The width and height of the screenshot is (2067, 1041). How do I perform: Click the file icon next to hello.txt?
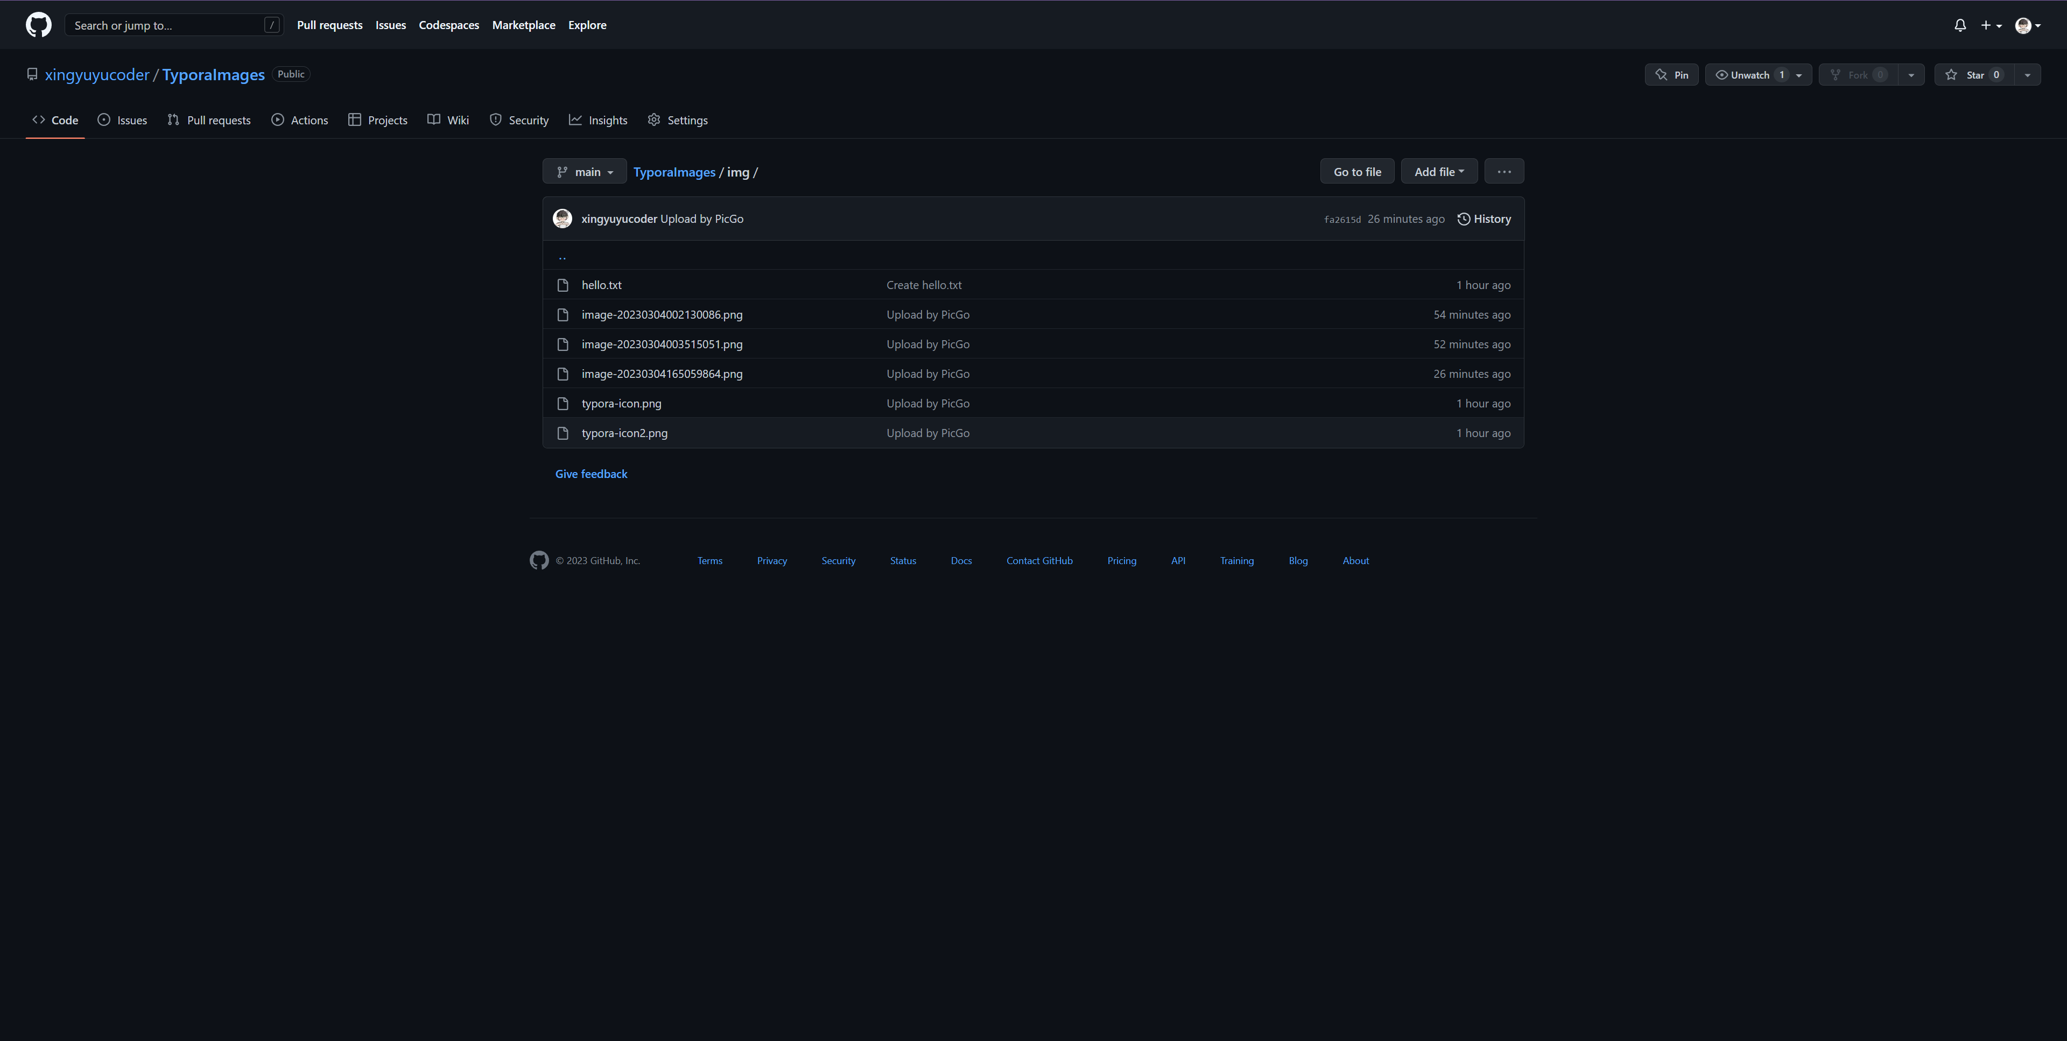pos(563,285)
